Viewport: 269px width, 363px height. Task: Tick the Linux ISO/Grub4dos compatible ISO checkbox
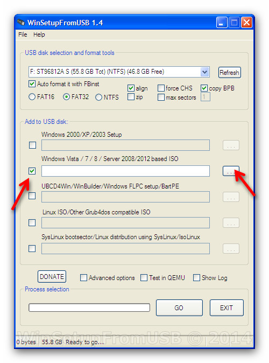coord(32,223)
